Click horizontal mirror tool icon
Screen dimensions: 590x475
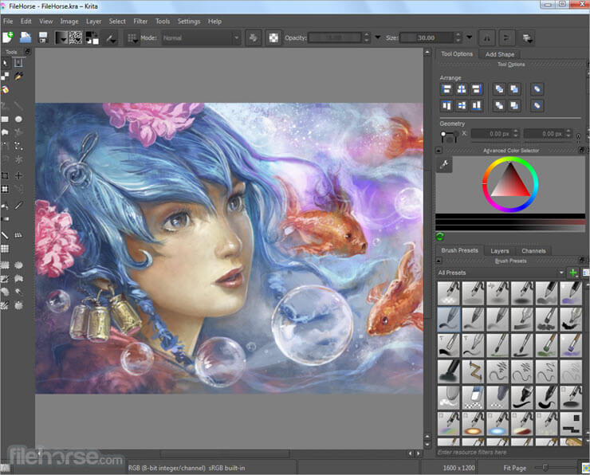pyautogui.click(x=486, y=37)
